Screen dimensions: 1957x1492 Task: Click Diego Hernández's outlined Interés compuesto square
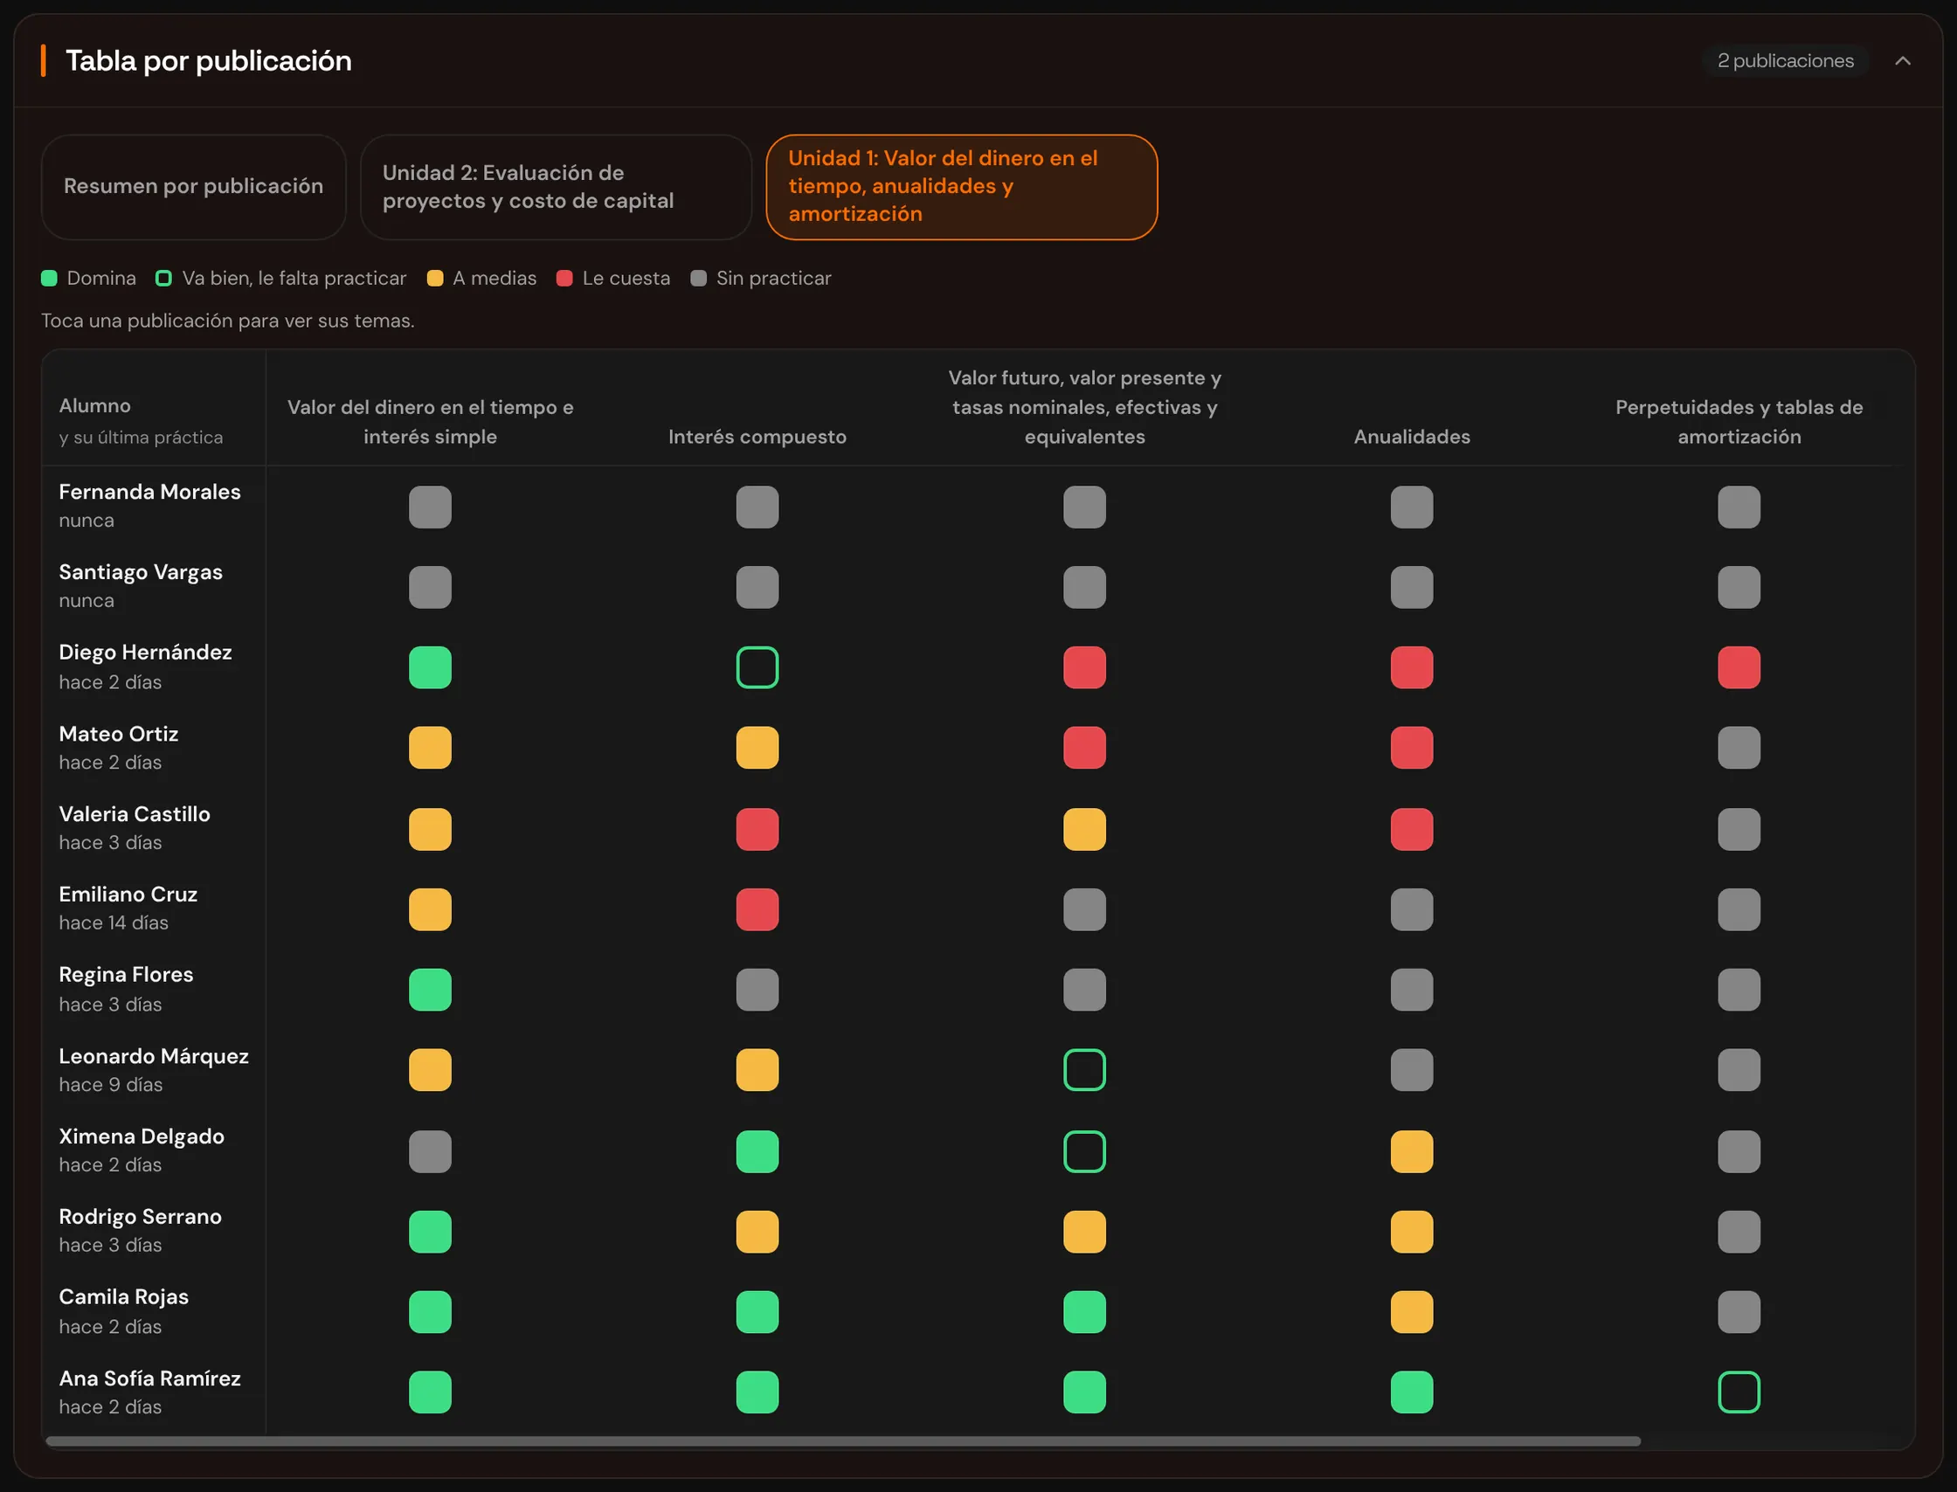pyautogui.click(x=757, y=667)
